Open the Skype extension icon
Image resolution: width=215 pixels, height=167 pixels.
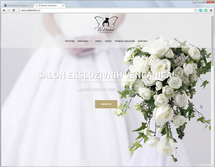click(201, 10)
